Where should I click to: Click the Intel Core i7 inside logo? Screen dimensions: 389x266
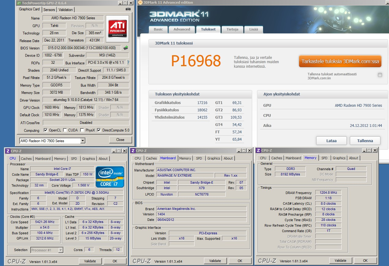(110, 177)
